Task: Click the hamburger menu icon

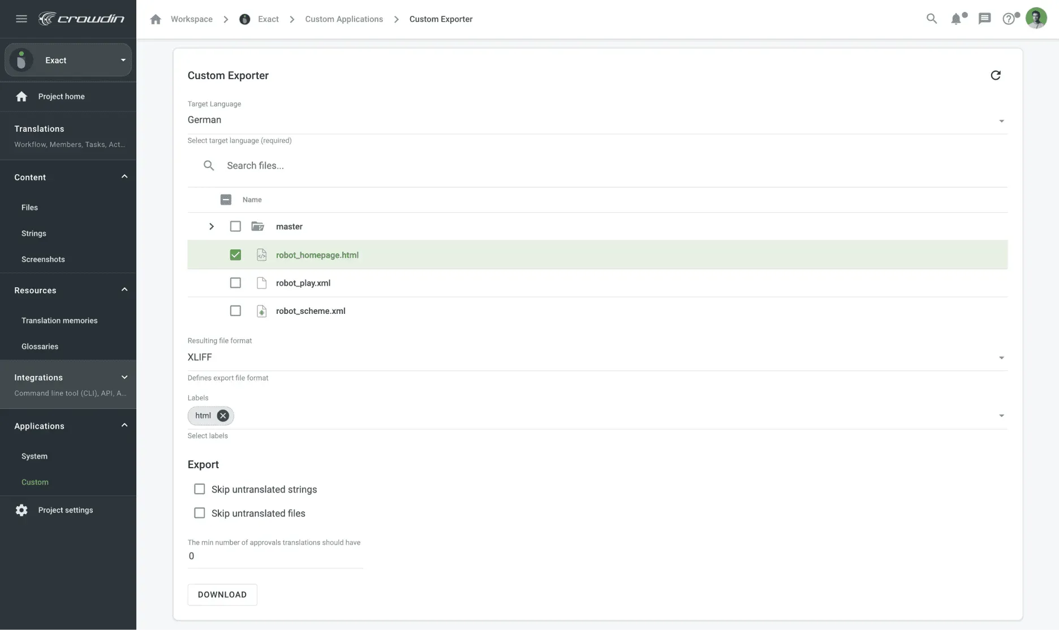Action: click(21, 19)
